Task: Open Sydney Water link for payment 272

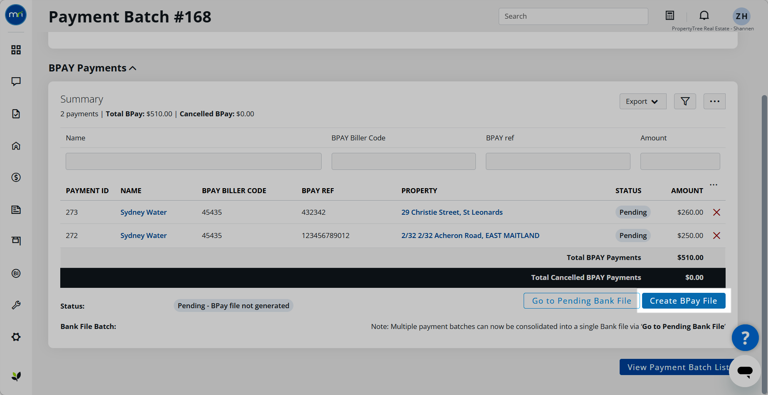Action: [143, 236]
